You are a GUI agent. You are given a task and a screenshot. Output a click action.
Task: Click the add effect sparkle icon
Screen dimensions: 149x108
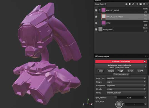click(126, 4)
